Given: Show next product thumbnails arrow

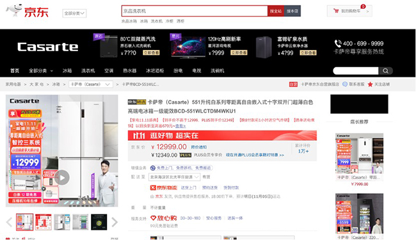Looking at the screenshot, I should pos(115,222).
